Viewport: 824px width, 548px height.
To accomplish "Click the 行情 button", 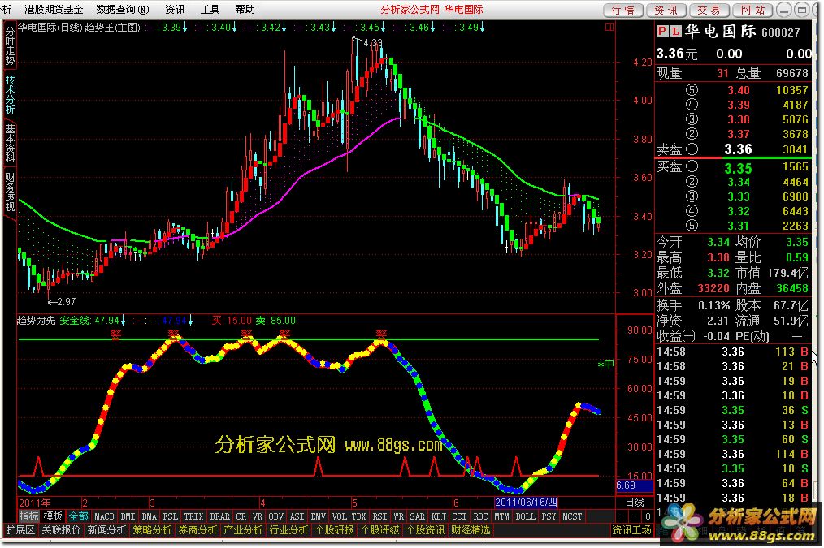I will click(623, 10).
